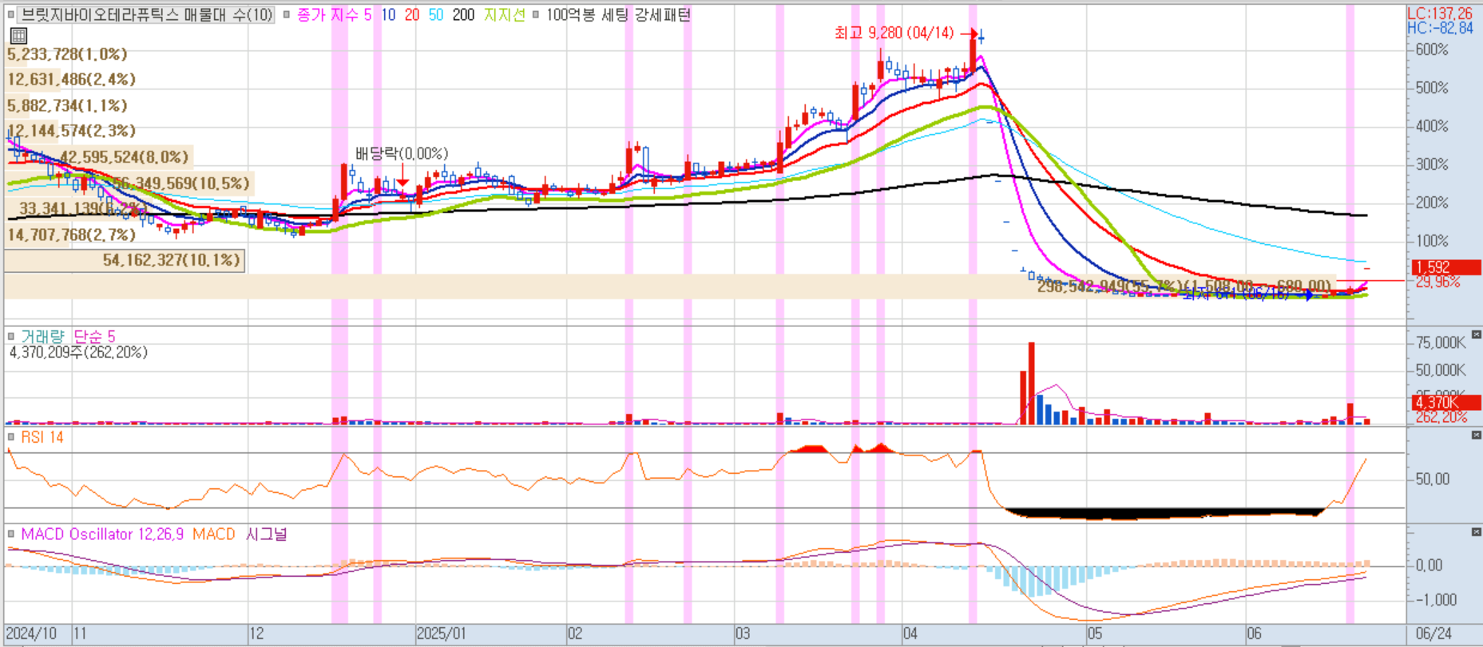Click the 12 month label on time axis
This screenshot has width=1483, height=647.
point(256,634)
